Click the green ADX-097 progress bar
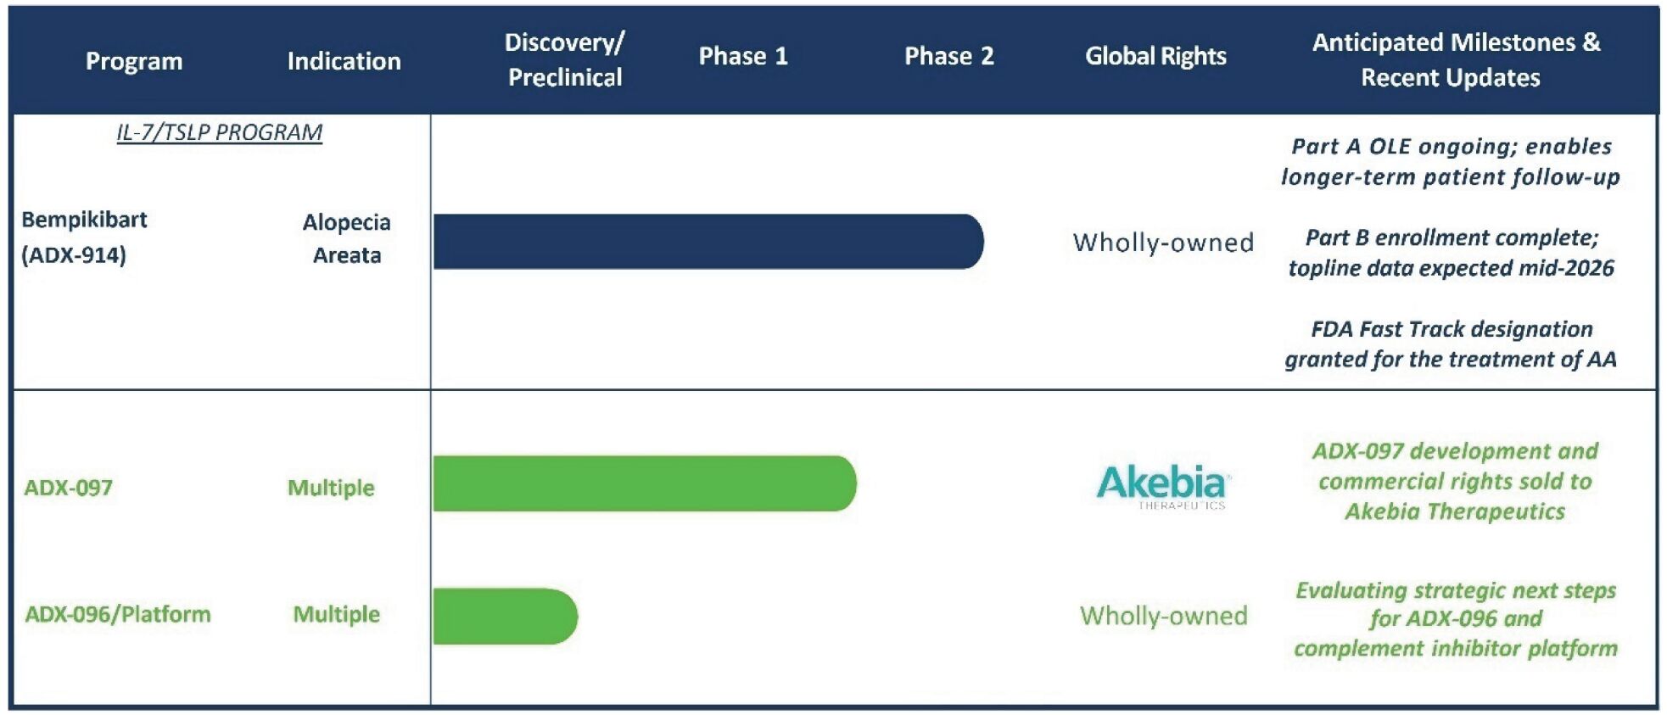Screen dimensions: 1667x715 coord(644,483)
